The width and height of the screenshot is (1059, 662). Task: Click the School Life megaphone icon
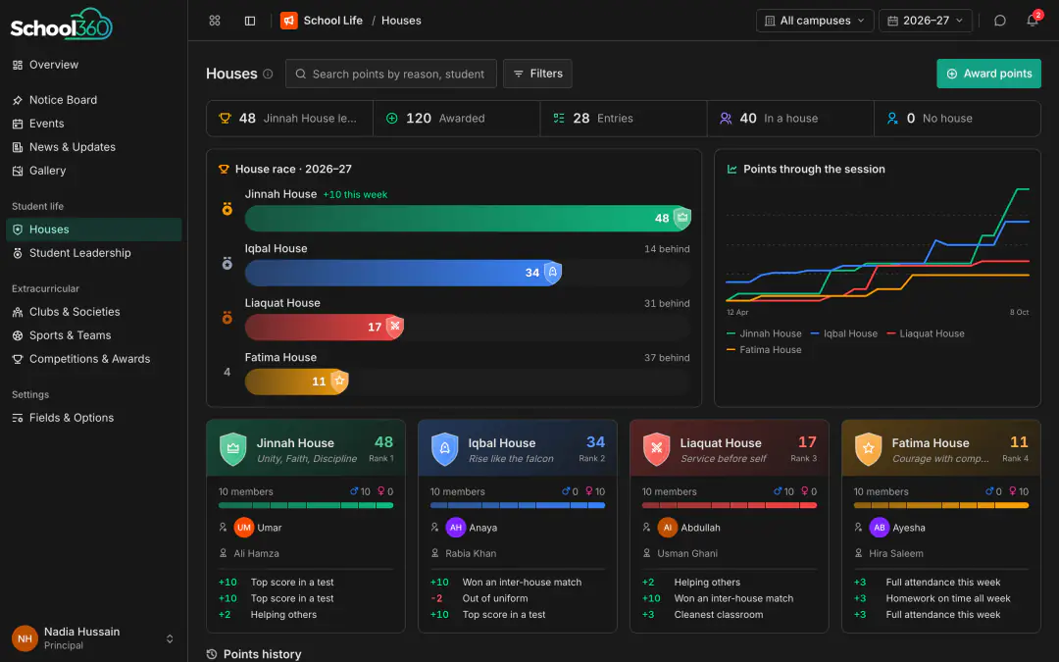[289, 21]
